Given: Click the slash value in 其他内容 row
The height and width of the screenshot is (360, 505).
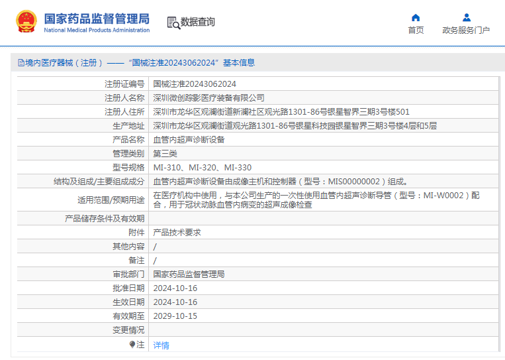Looking at the screenshot, I should pos(155,247).
